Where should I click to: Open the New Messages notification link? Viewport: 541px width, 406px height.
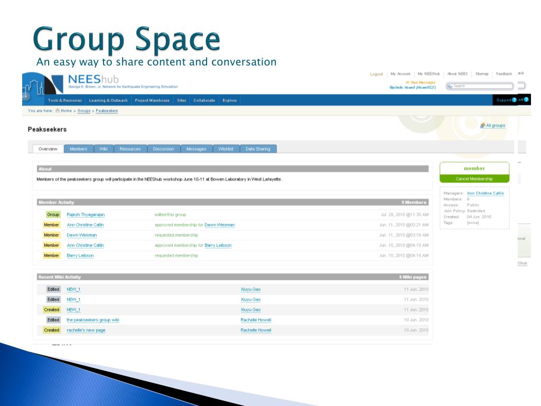pos(421,82)
